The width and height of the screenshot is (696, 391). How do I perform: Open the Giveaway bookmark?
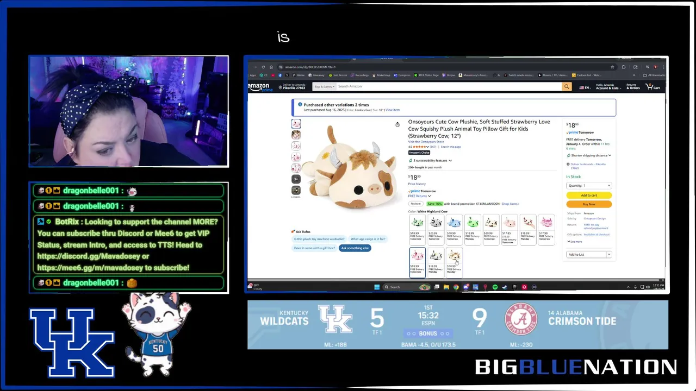tap(316, 75)
